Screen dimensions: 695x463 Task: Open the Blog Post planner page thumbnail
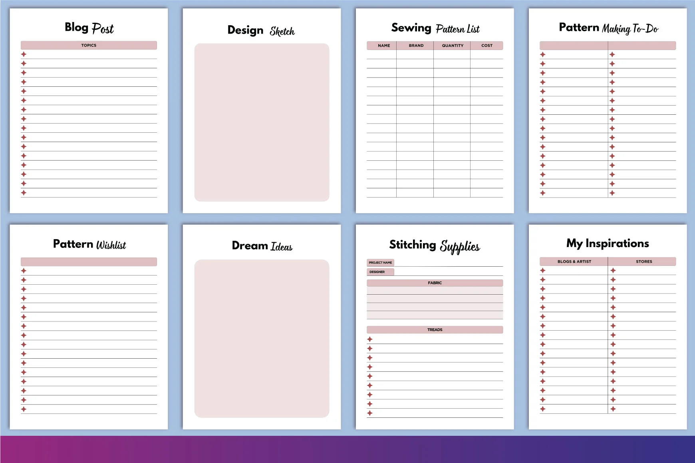coord(89,111)
